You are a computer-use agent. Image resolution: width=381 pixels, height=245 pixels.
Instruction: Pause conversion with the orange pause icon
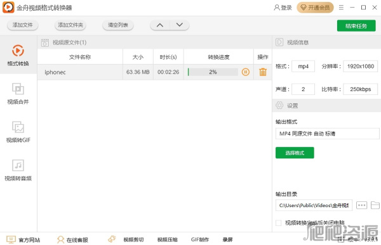point(245,72)
